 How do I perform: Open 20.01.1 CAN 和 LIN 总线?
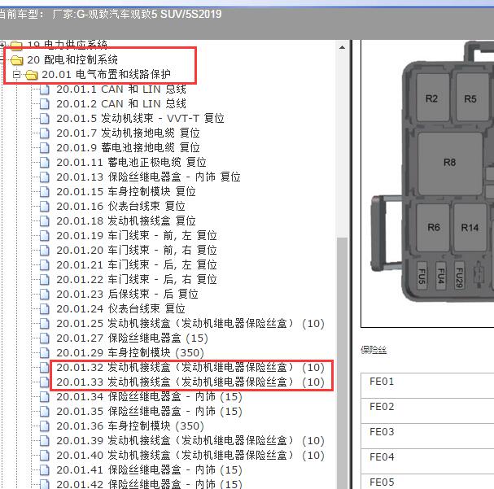click(x=121, y=90)
